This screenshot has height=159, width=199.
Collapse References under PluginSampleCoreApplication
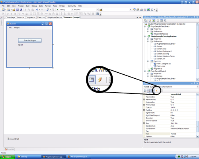(x=148, y=41)
